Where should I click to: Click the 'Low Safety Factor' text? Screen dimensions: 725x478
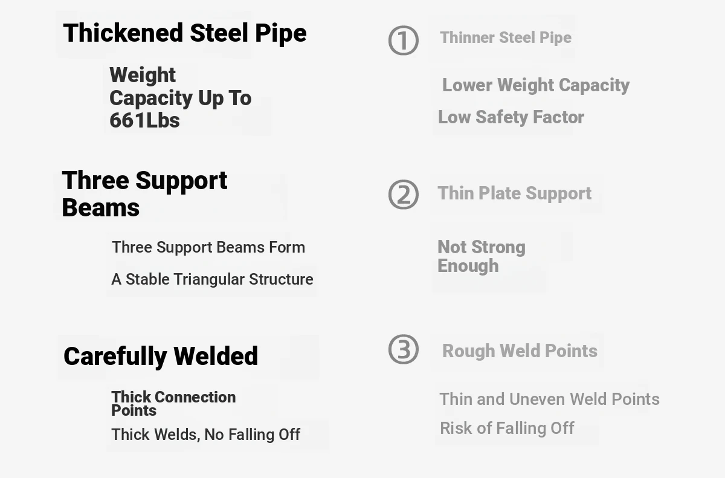511,117
